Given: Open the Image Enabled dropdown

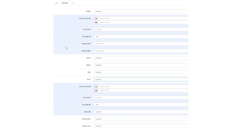Looking at the screenshot, I should (x=141, y=11).
